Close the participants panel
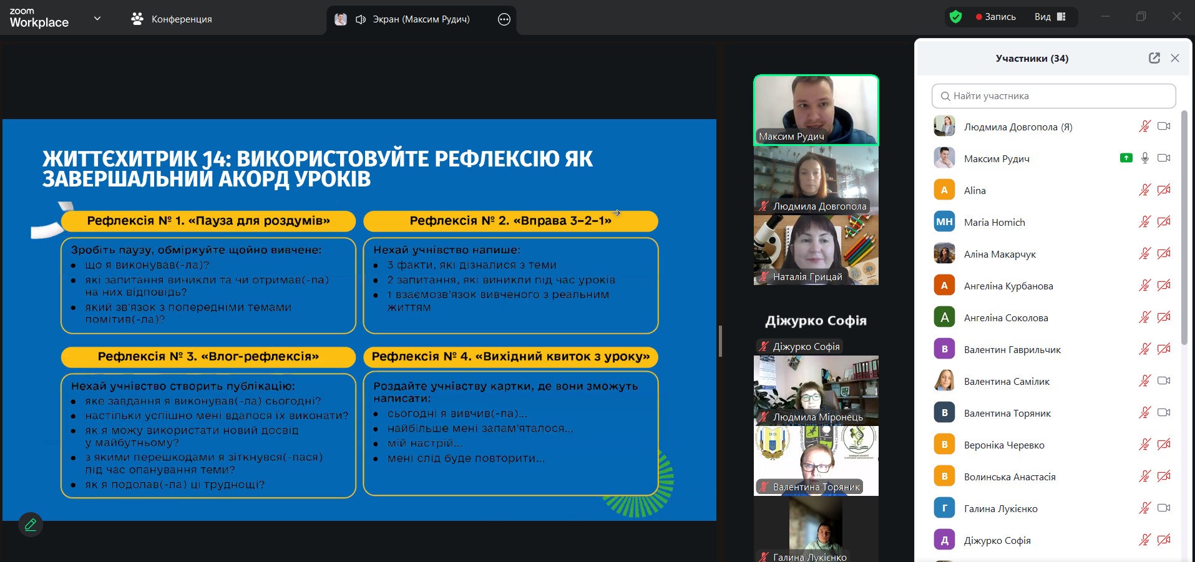1195x562 pixels. pyautogui.click(x=1175, y=58)
